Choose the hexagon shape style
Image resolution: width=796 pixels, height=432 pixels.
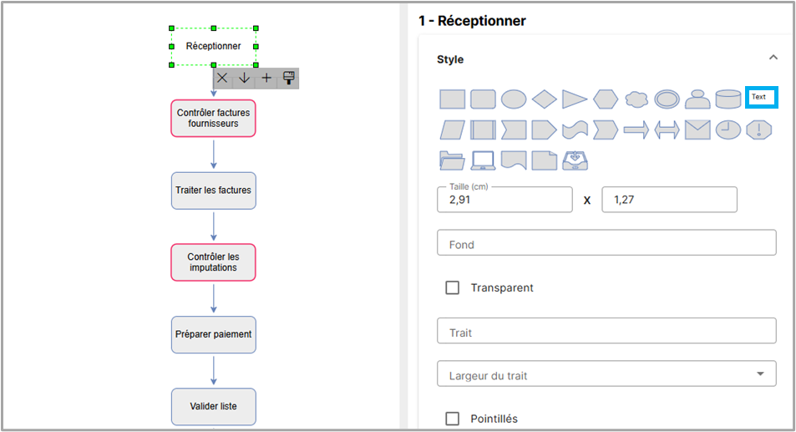(x=606, y=99)
